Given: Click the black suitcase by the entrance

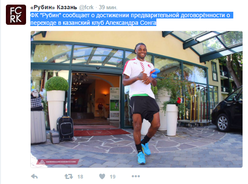Looking at the screenshot, I should [65, 129].
